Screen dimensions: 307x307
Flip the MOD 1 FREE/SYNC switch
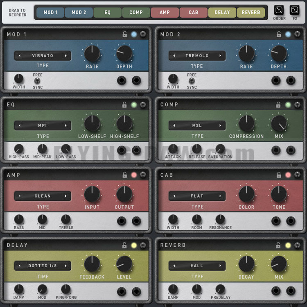point(37,81)
